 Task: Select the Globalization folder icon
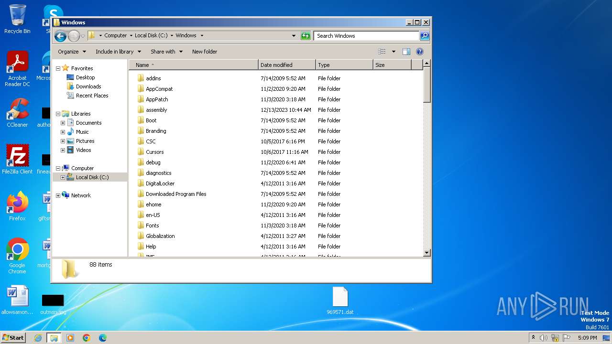coord(141,236)
